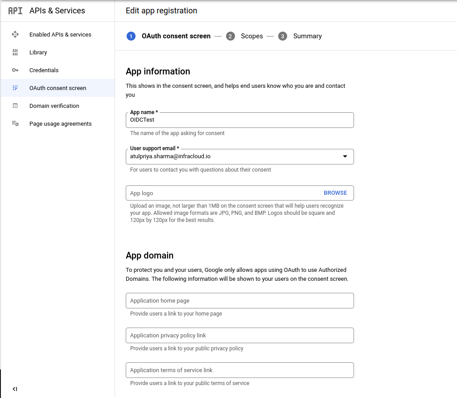Click the User support email combo box
The height and width of the screenshot is (398, 457).
tap(239, 156)
